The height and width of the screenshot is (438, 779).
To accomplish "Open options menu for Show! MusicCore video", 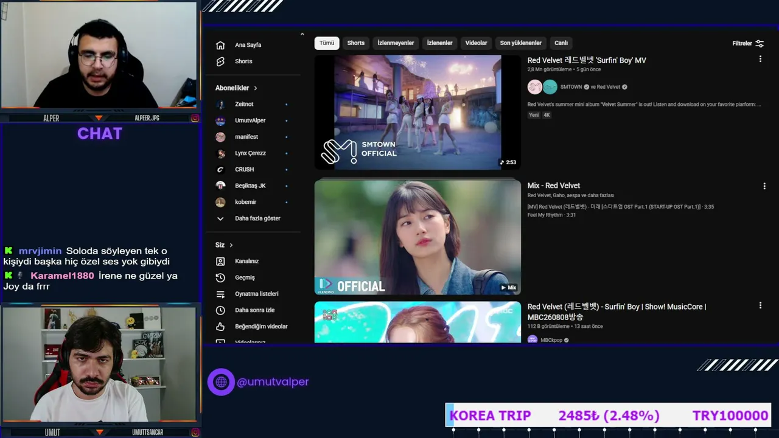I will [x=760, y=305].
